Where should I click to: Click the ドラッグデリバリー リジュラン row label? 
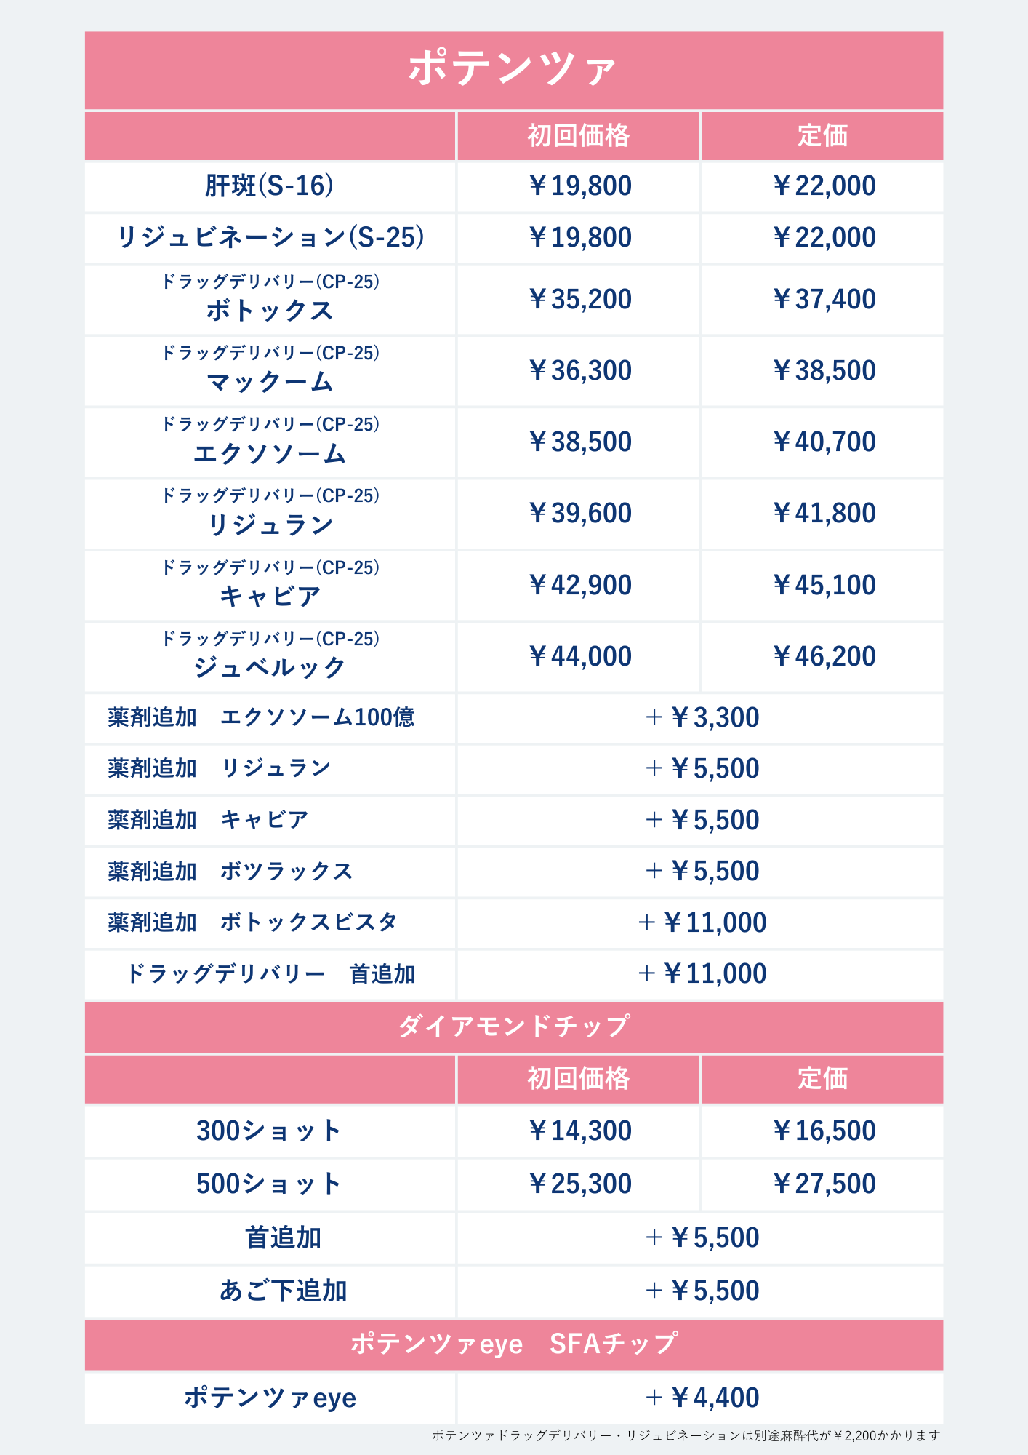coord(270,513)
